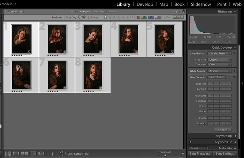This screenshot has height=158, width=244.
Task: Lock the Library Filter padlock
Action: 183,11
